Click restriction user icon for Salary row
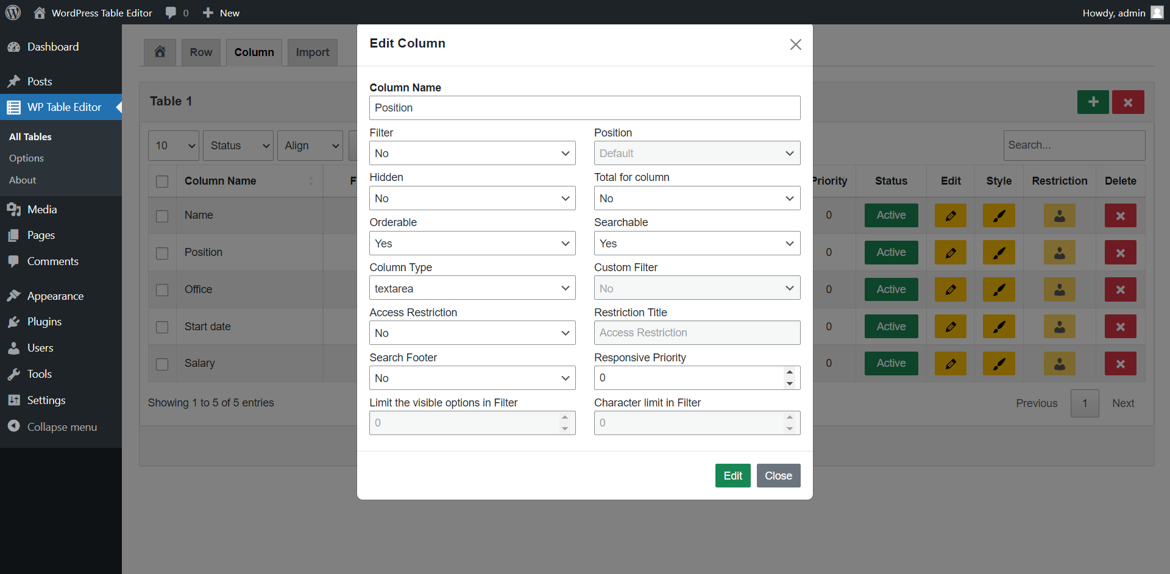The width and height of the screenshot is (1170, 574). (1060, 364)
